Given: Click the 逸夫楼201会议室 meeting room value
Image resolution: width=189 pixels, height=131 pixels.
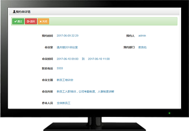Looking at the screenshot, I should point(67,47).
